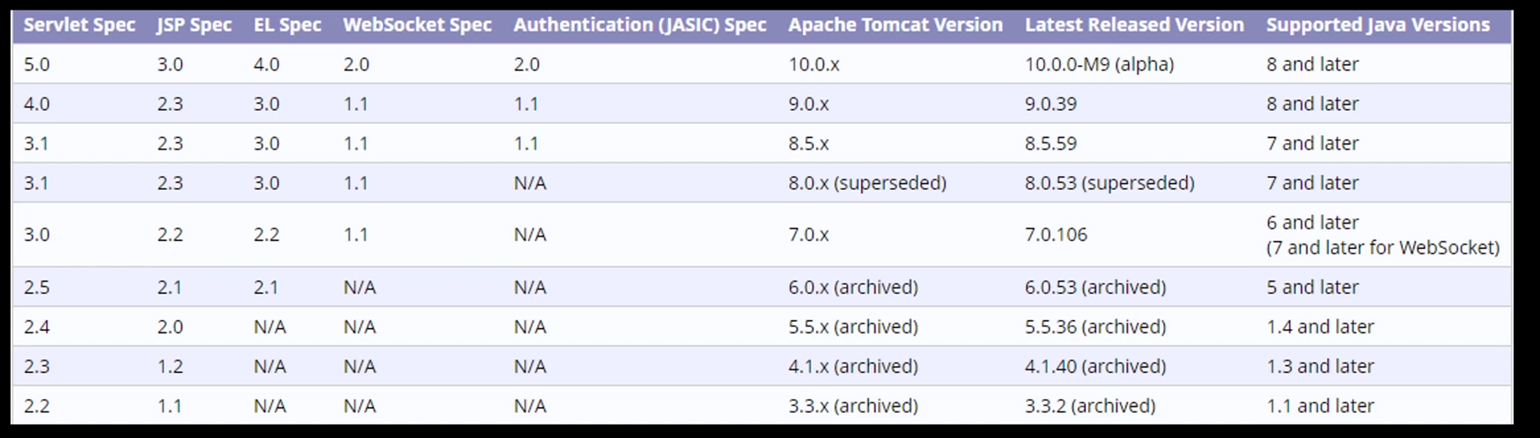This screenshot has height=438, width=1540.
Task: Click the JSP Spec column header
Action: point(194,25)
